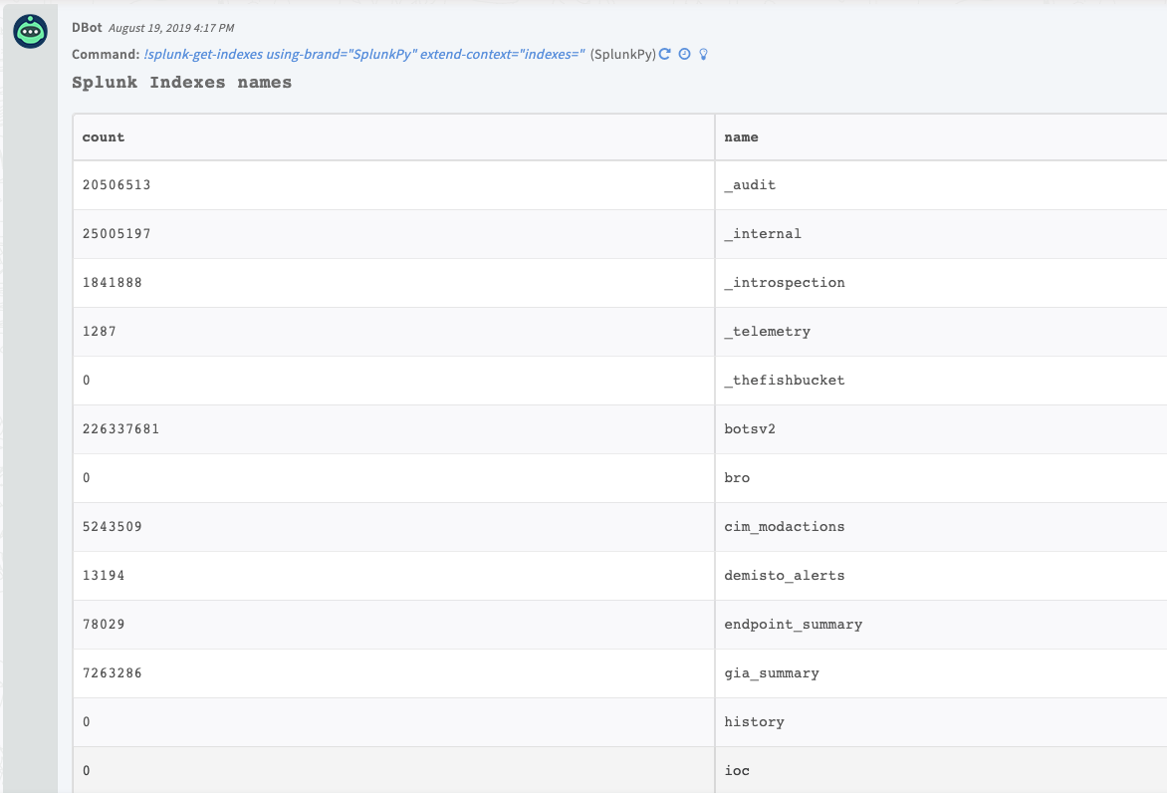Screen dimensions: 1167x793
Task: Click the lightbulb icon beside SplunkPy
Action: (703, 54)
